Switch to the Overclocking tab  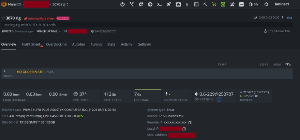click(56, 44)
